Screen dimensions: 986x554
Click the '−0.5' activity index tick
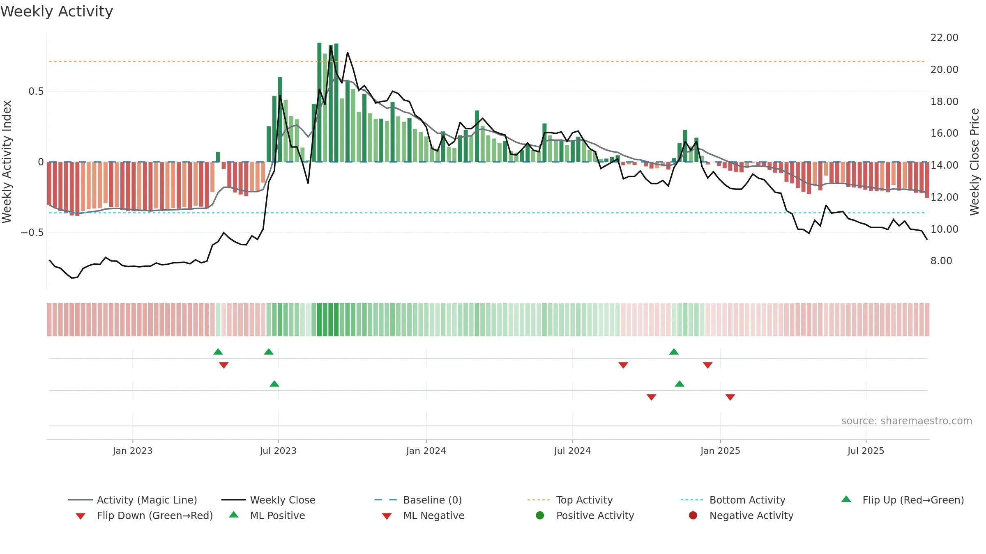[x=32, y=233]
